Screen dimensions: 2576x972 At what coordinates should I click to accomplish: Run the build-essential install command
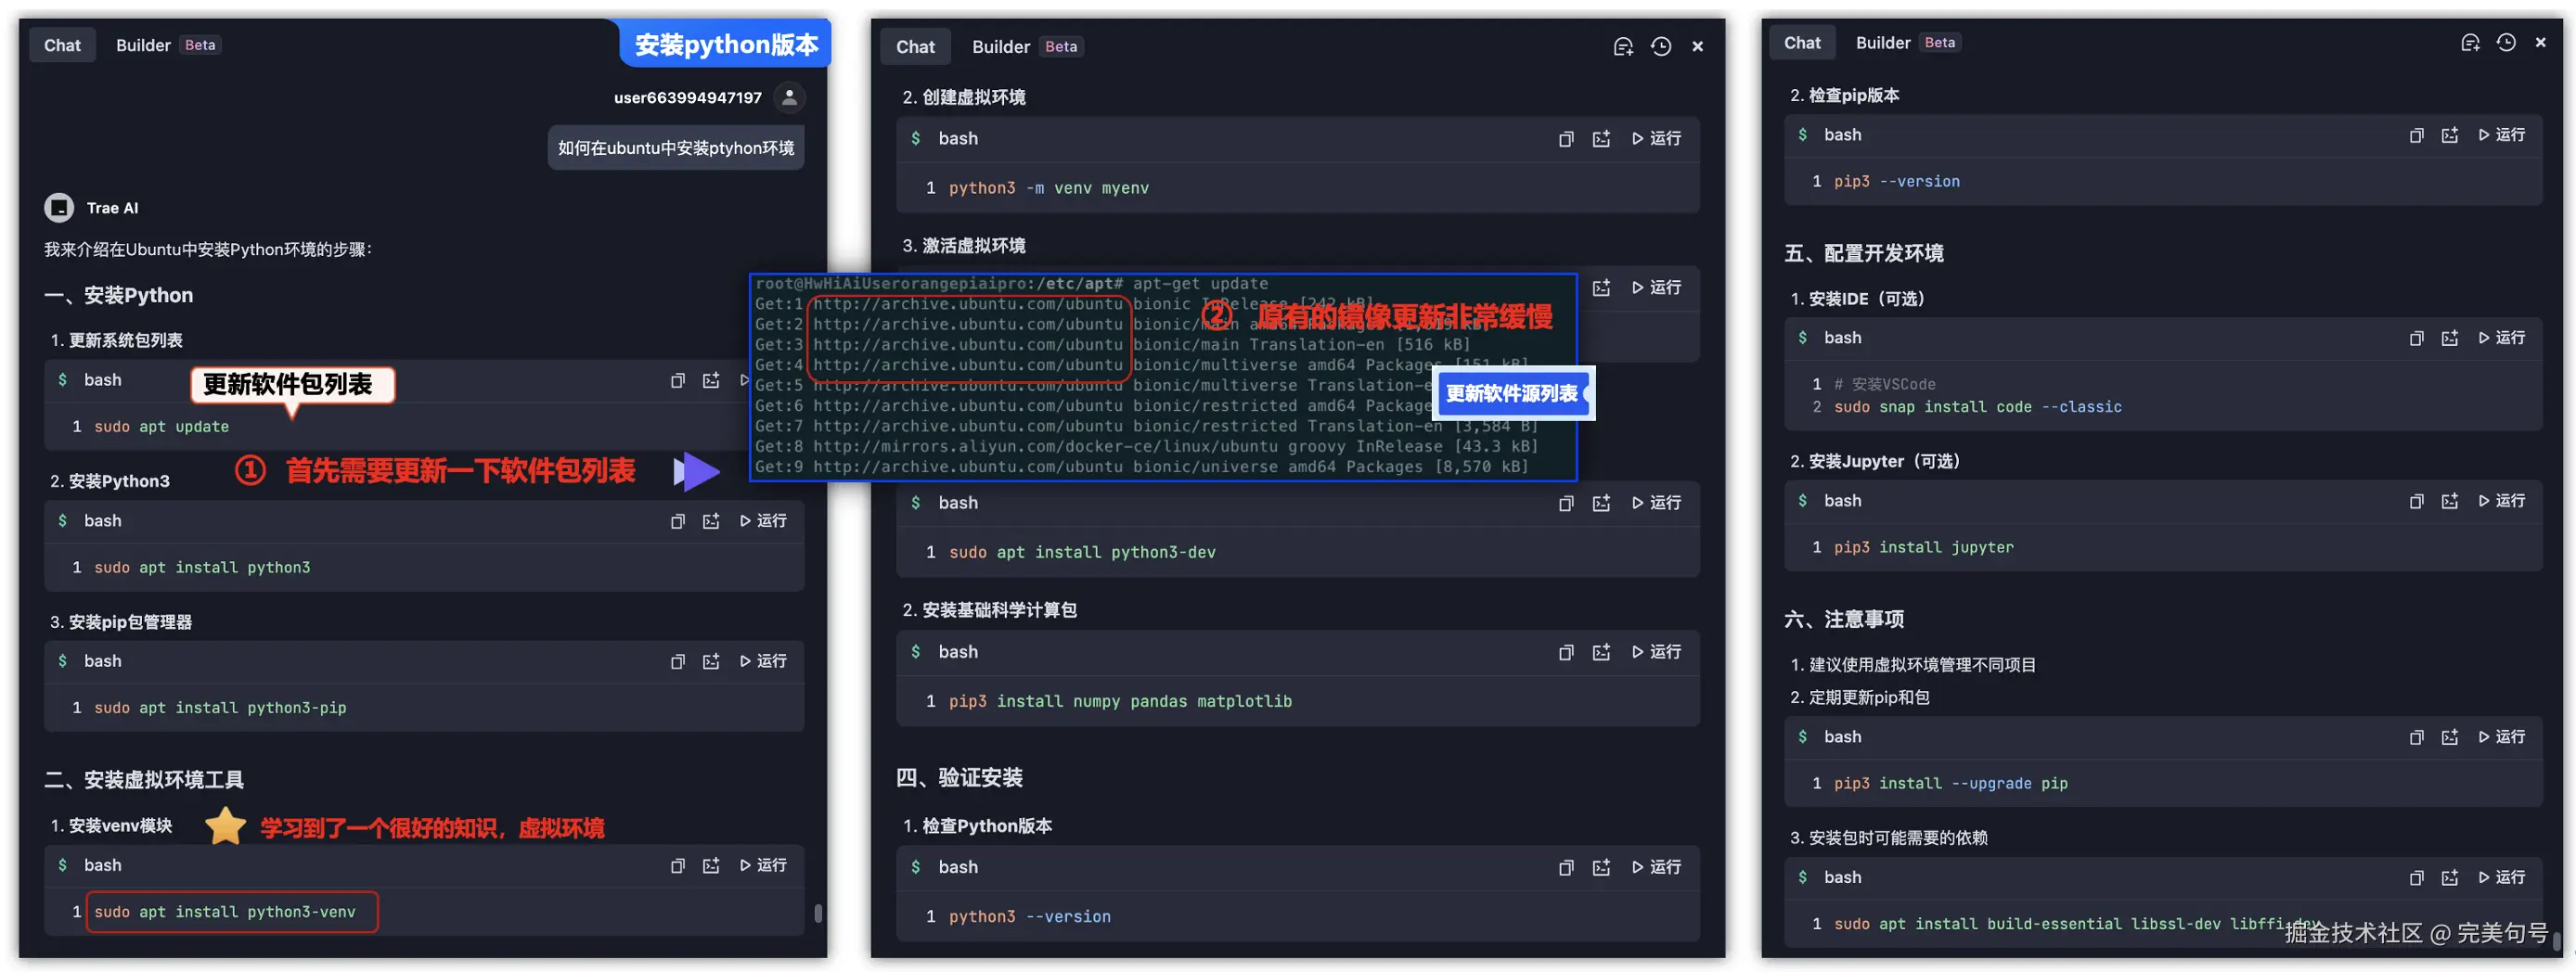(x=2502, y=878)
